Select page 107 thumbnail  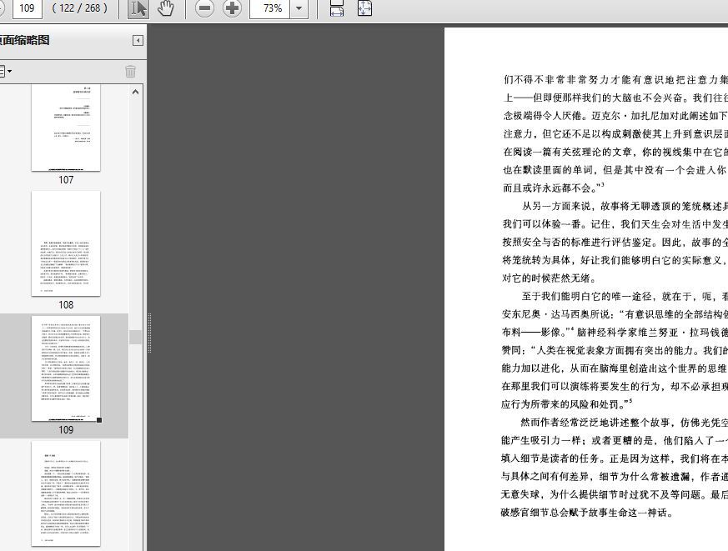[x=66, y=128]
